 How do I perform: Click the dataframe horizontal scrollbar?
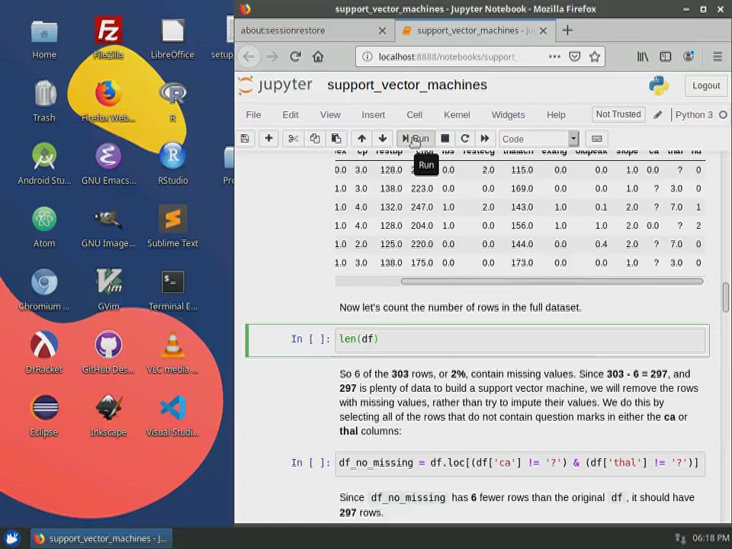[552, 281]
